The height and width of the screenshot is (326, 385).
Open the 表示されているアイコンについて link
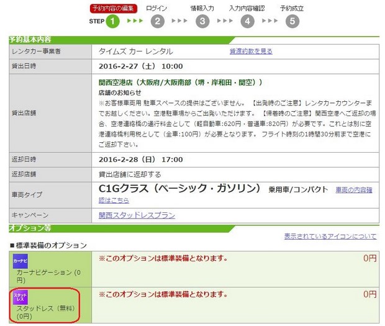click(x=330, y=236)
